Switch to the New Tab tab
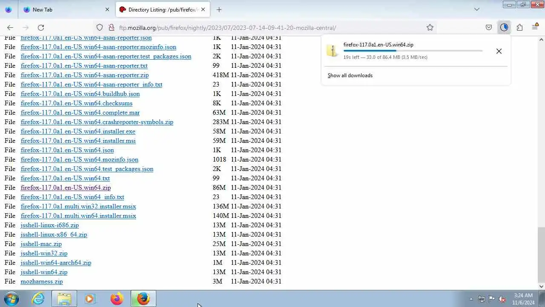 pyautogui.click(x=67, y=9)
